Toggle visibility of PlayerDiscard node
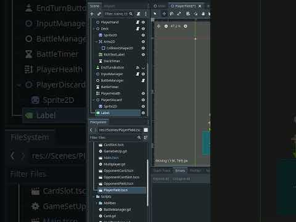 pyautogui.click(x=143, y=100)
